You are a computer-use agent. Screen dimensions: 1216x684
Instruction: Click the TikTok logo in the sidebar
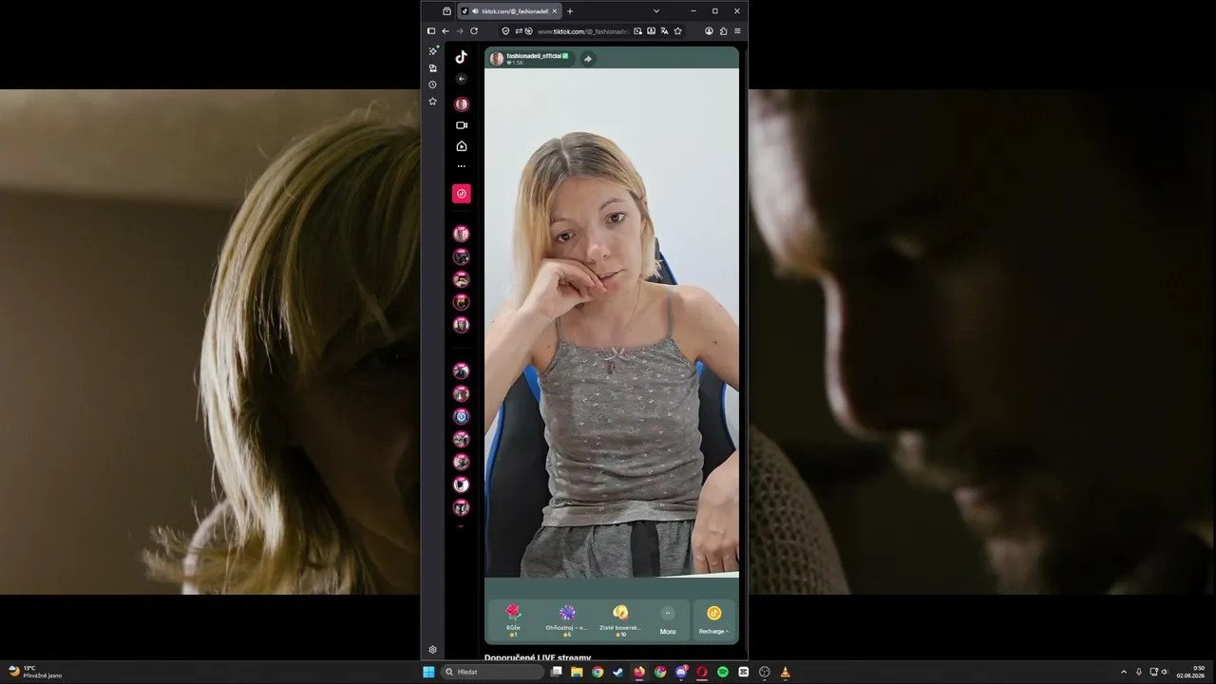point(462,57)
